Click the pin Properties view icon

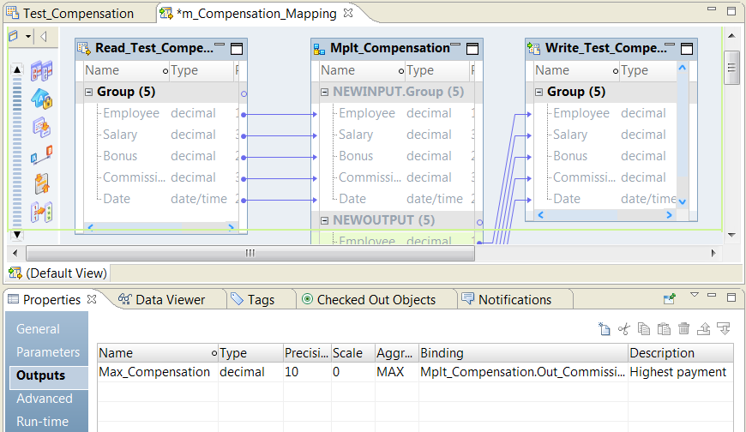click(x=670, y=298)
